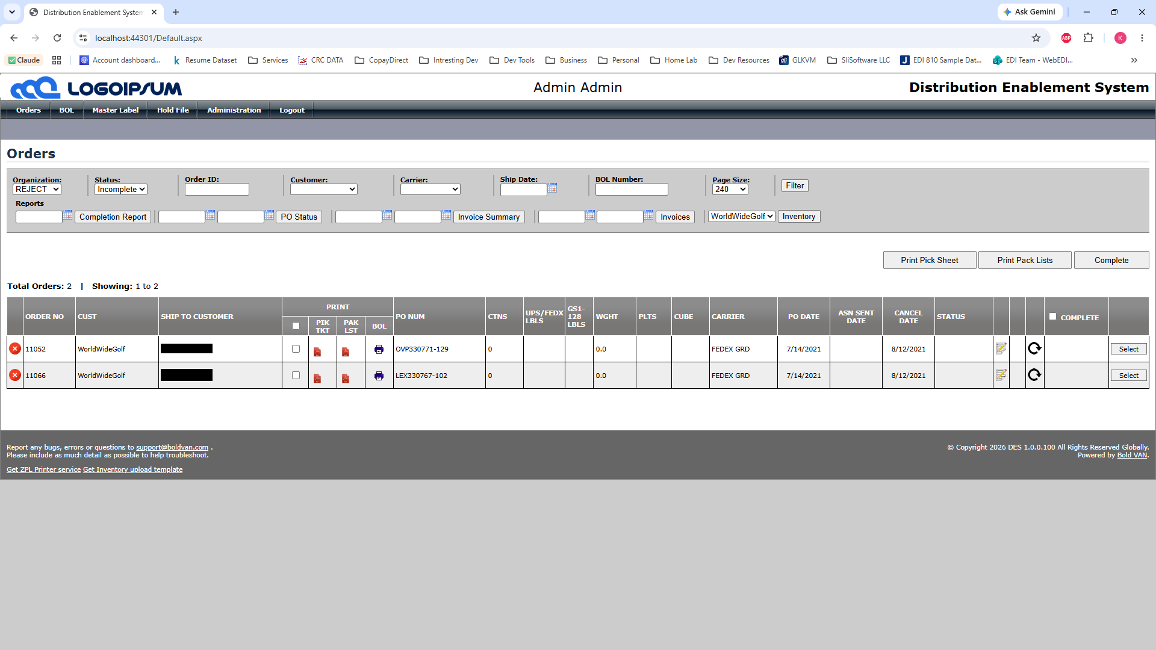
Task: Open the Page Size dropdown set to 240
Action: 730,189
